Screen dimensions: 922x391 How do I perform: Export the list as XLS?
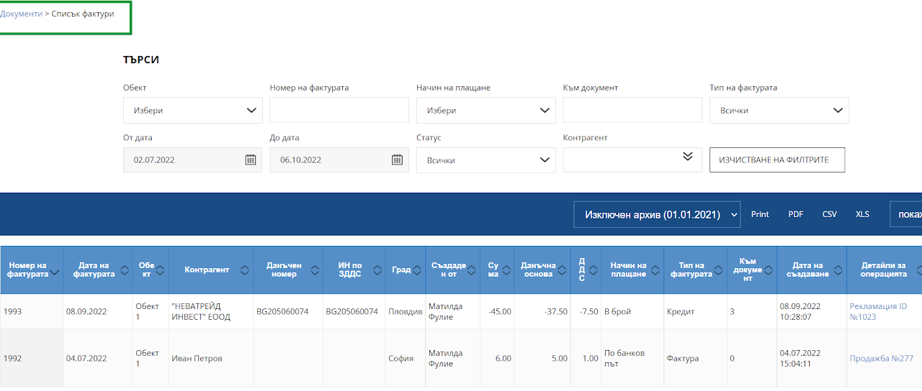[862, 214]
